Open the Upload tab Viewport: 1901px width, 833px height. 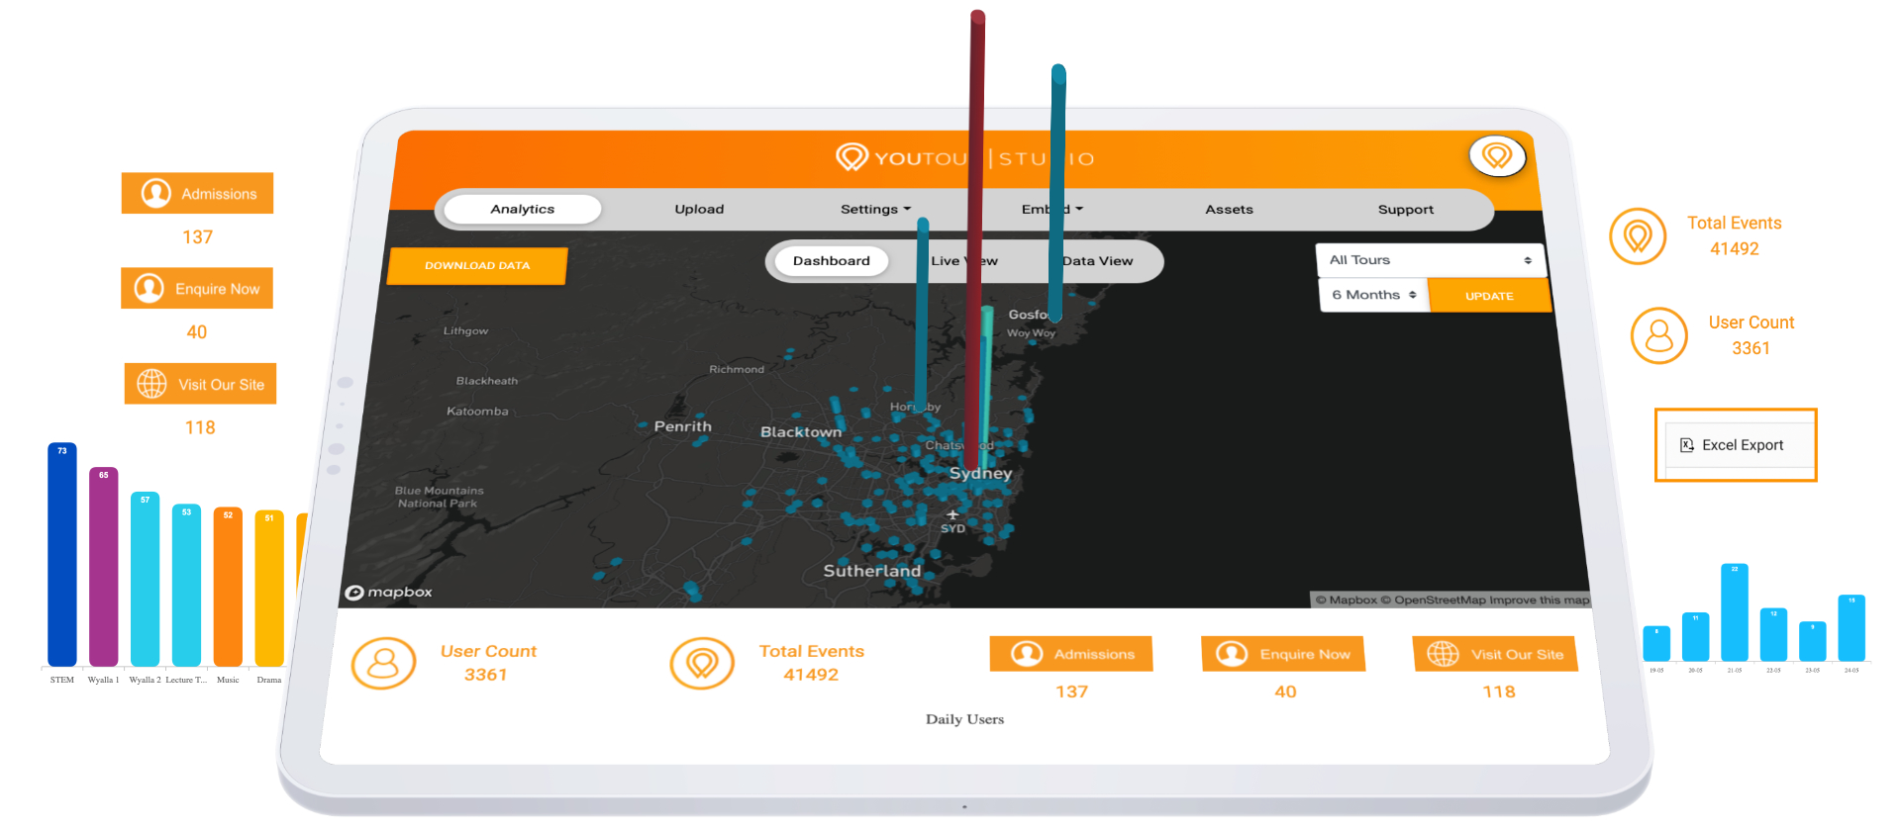click(699, 210)
